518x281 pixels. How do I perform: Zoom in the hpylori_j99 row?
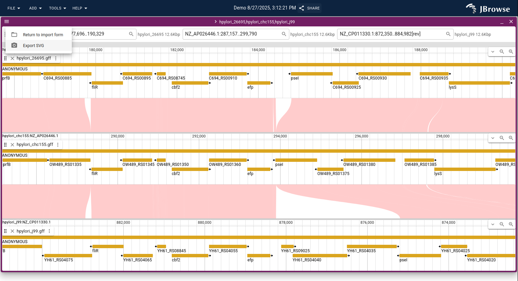click(x=511, y=224)
